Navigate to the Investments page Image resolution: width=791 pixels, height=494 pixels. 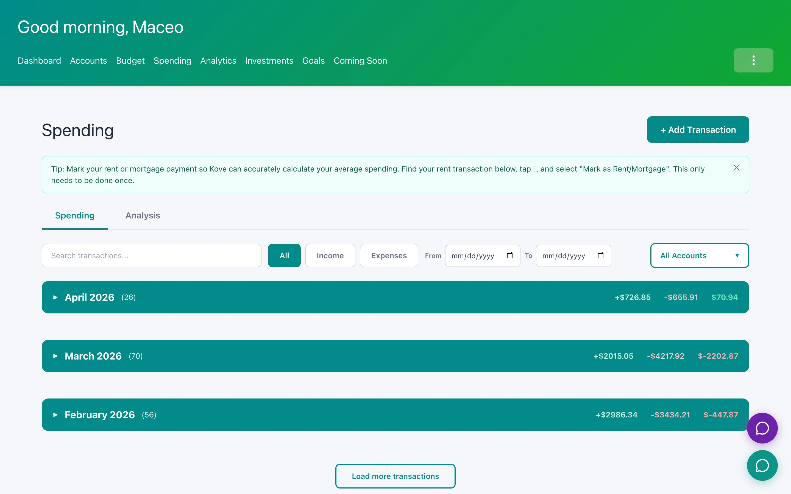pyautogui.click(x=269, y=61)
